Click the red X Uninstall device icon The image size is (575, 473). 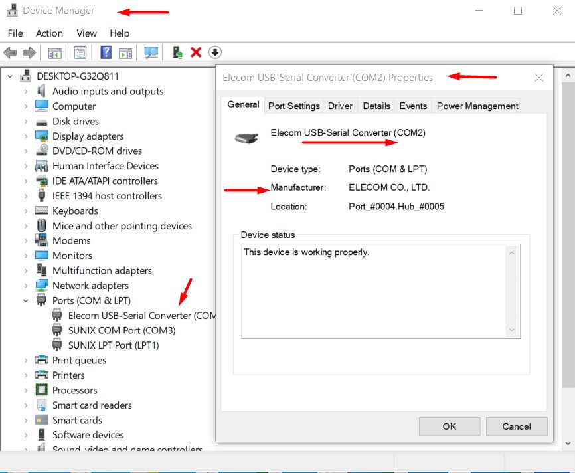coord(196,52)
